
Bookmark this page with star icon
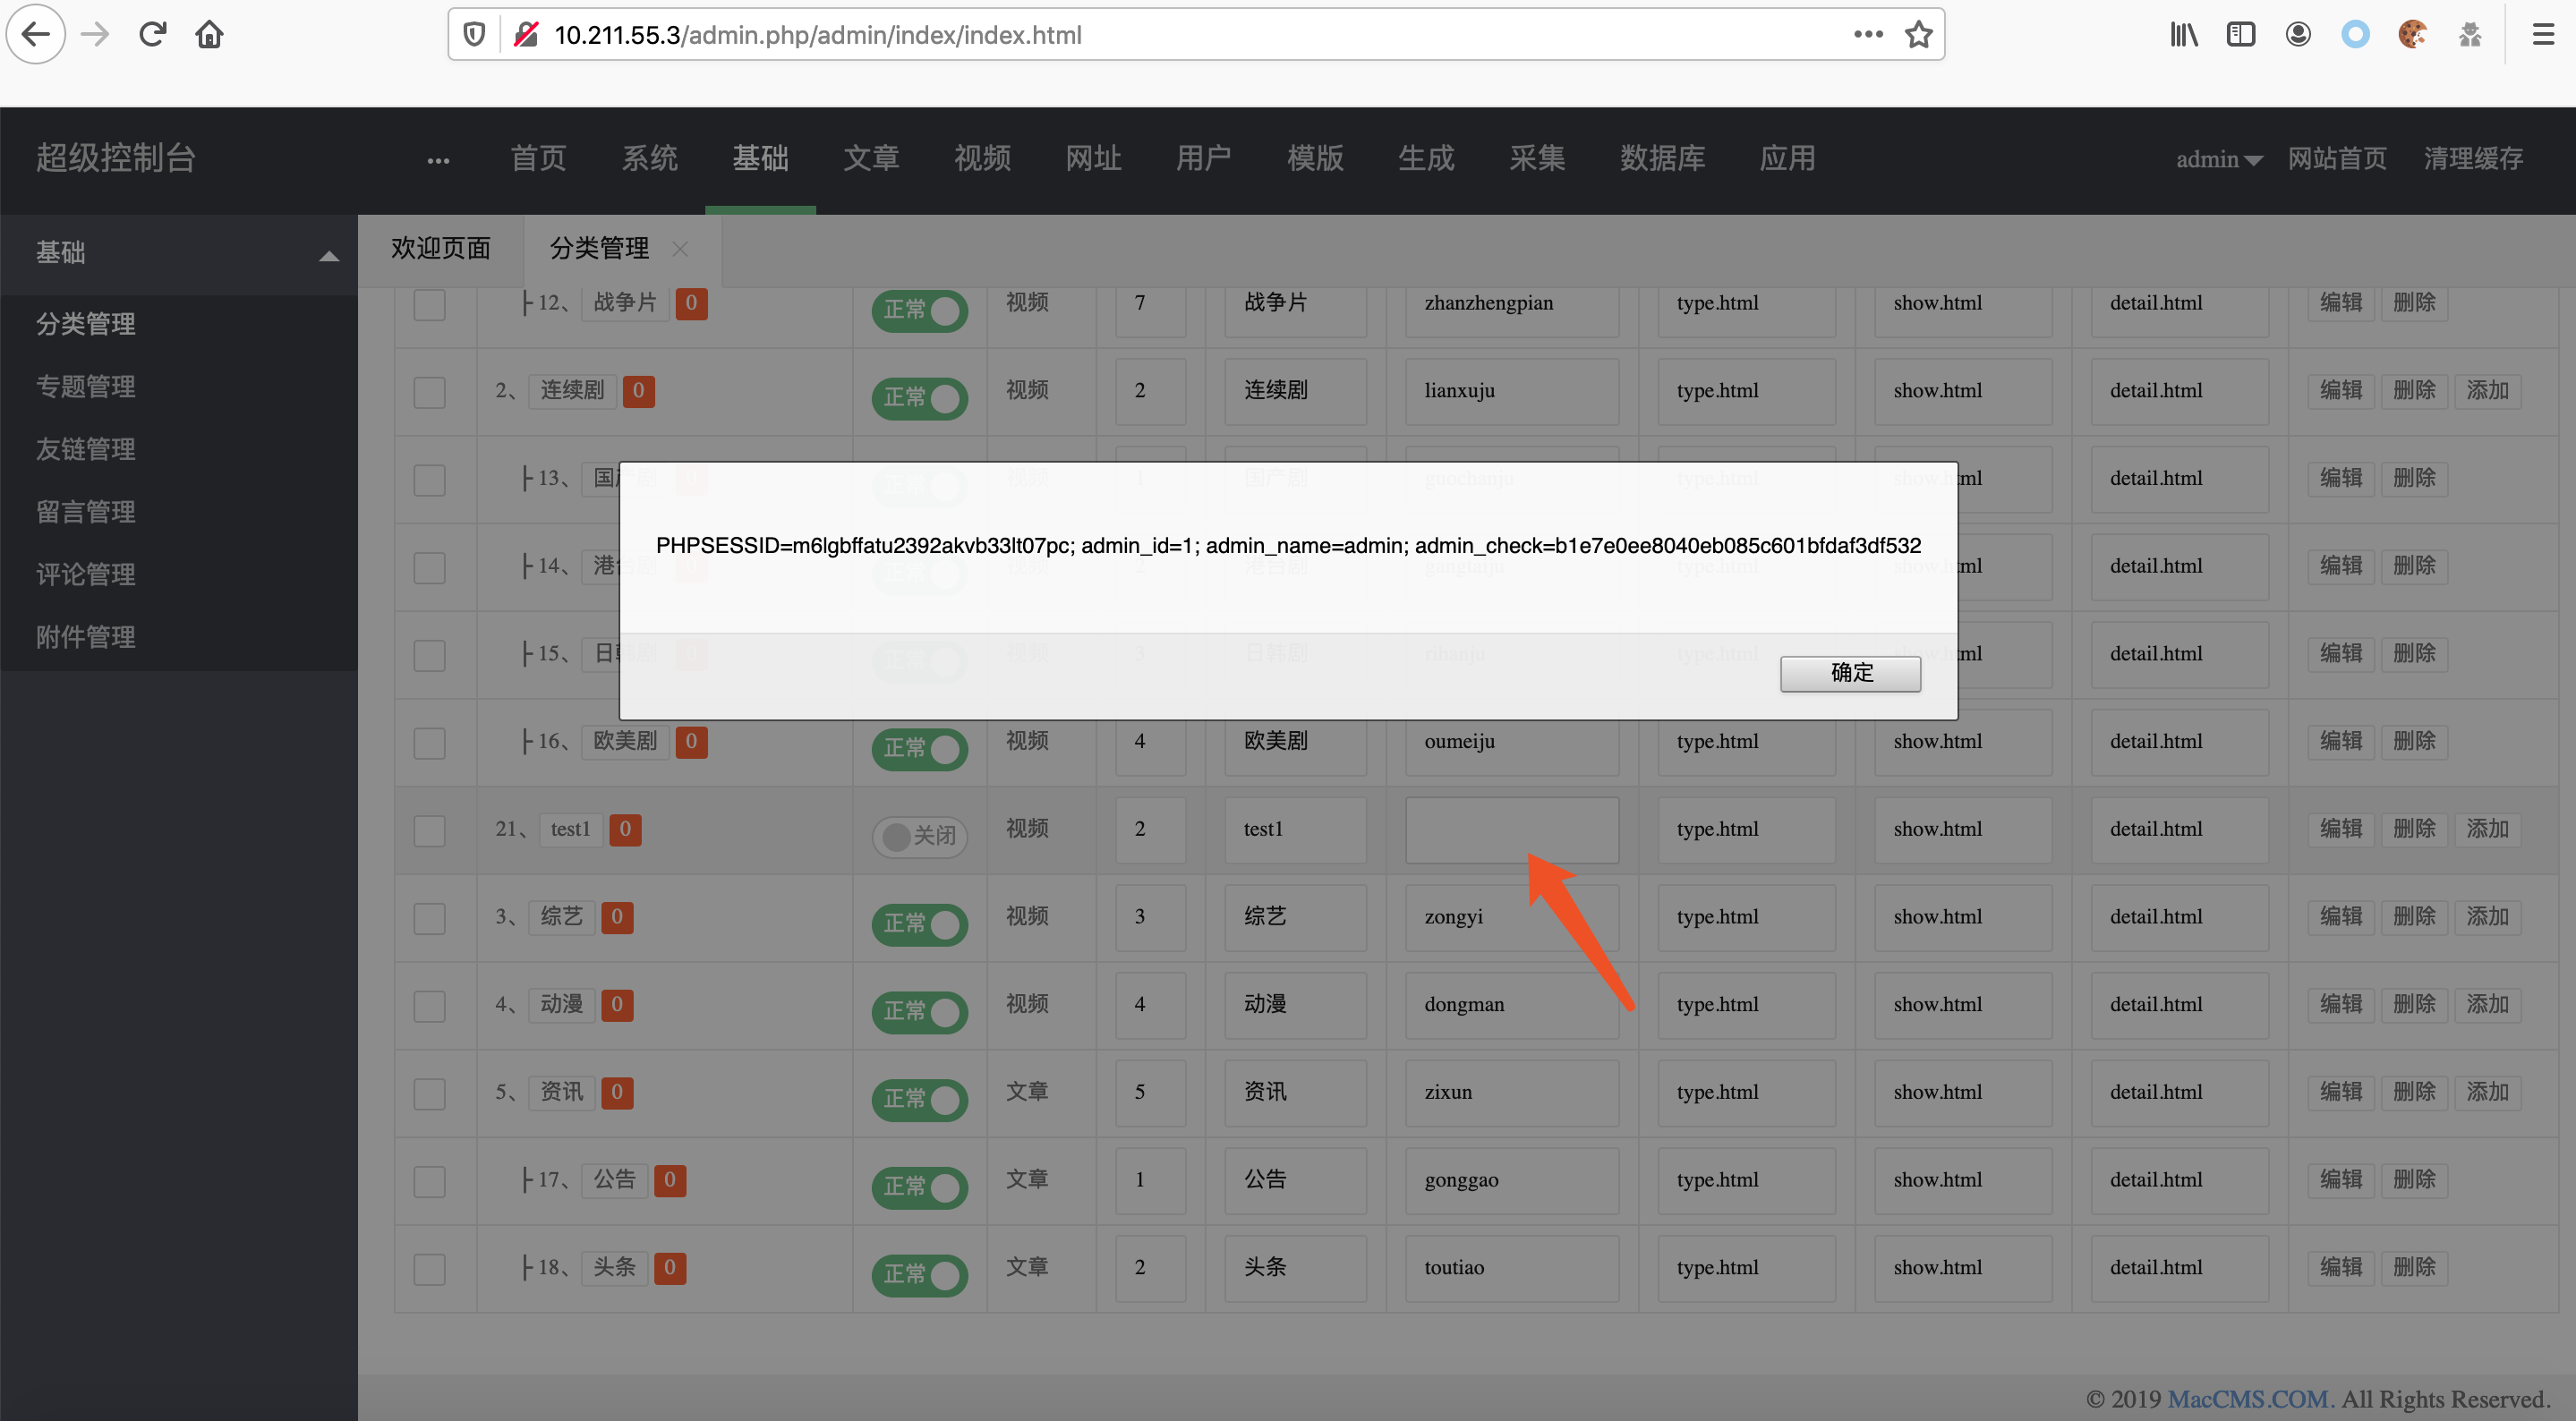point(1918,35)
